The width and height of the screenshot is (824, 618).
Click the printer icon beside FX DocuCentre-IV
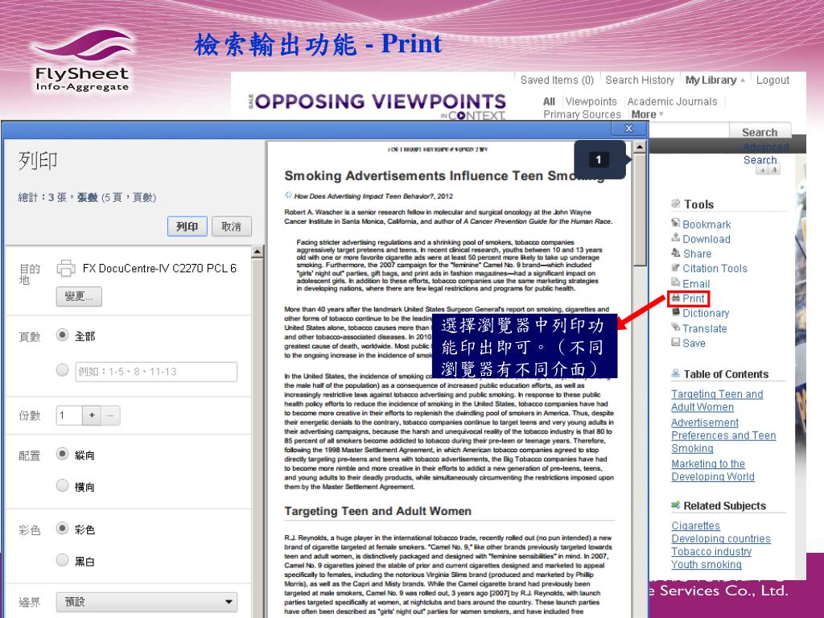[66, 268]
